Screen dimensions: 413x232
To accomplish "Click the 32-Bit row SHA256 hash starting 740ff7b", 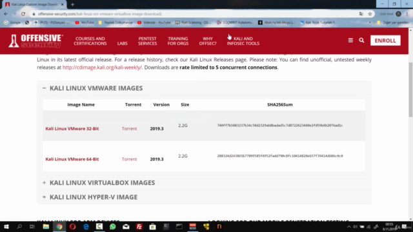I will point(279,126).
